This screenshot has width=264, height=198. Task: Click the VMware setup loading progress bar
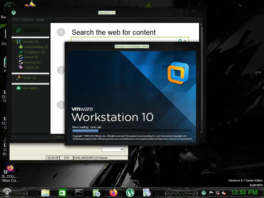point(132,131)
